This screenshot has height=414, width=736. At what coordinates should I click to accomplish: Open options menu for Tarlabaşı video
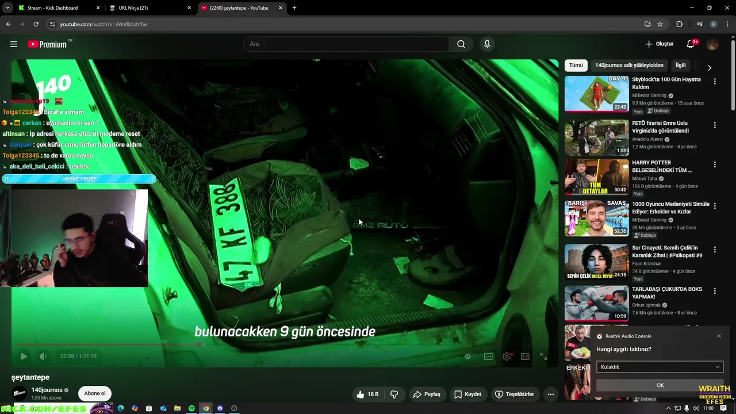point(715,291)
